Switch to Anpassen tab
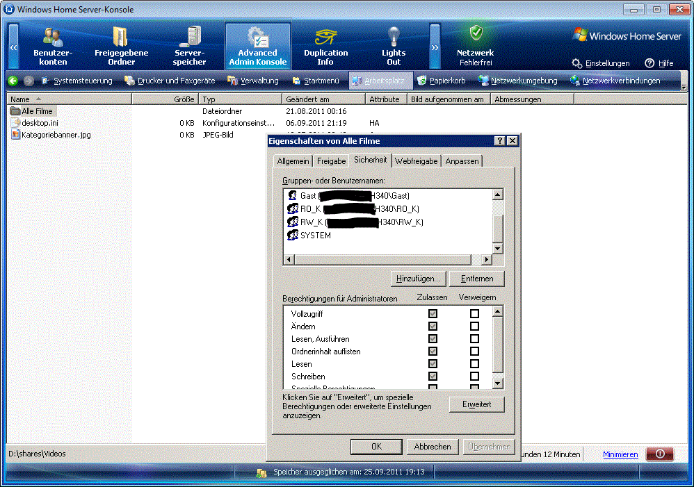The width and height of the screenshot is (694, 487). tap(462, 161)
